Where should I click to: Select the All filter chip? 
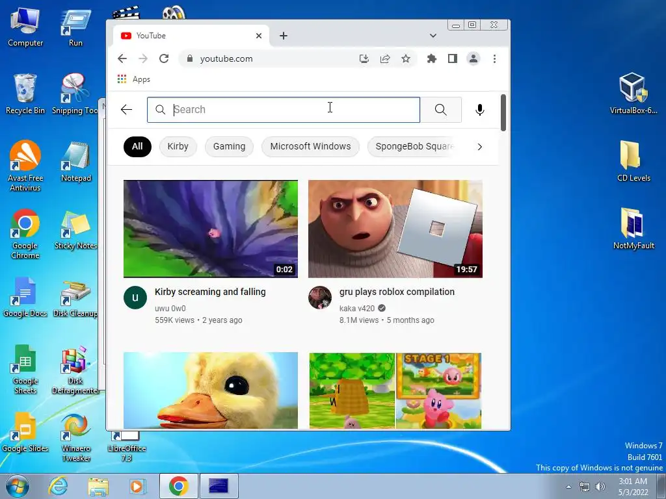[137, 146]
